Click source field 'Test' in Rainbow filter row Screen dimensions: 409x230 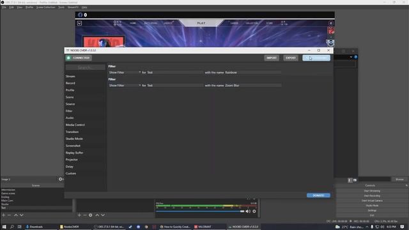(x=174, y=72)
